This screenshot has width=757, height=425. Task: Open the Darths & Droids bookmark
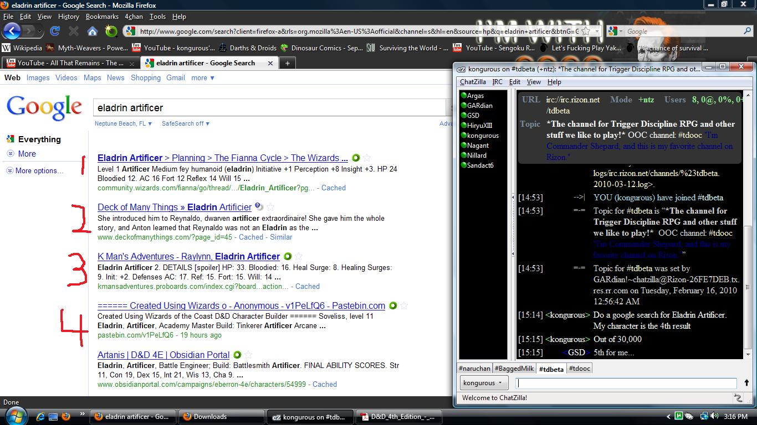247,48
